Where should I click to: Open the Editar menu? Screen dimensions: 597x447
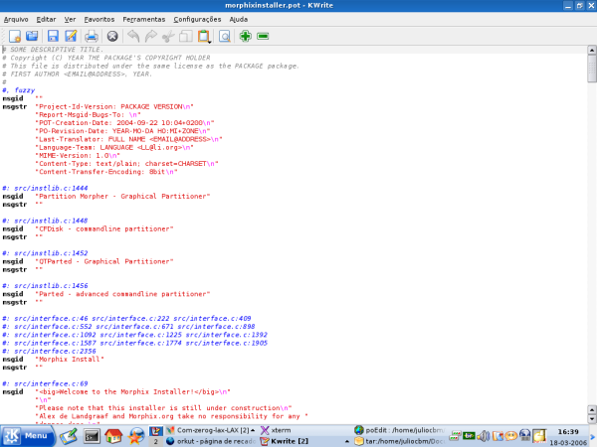tap(46, 20)
